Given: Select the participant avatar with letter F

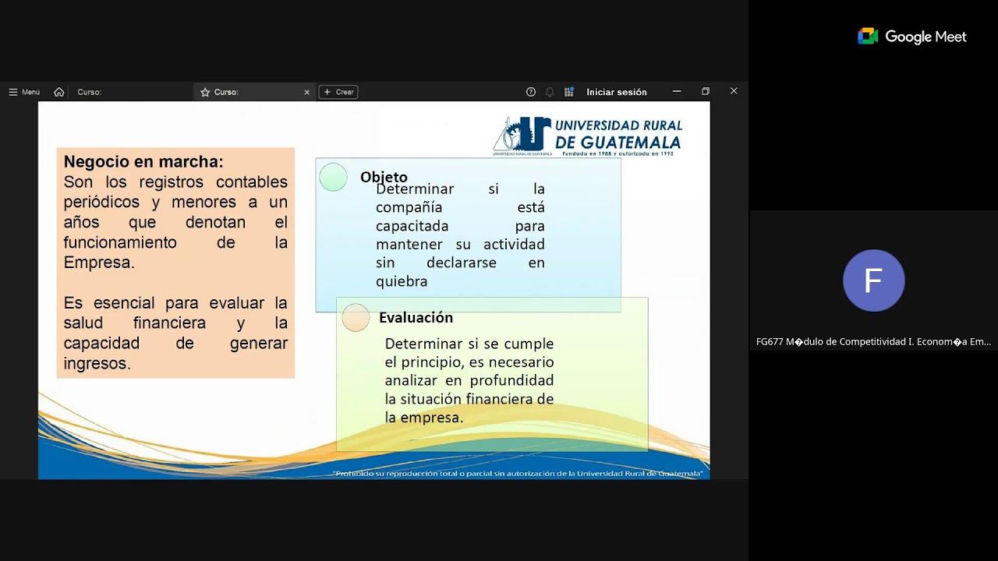Looking at the screenshot, I should point(873,280).
